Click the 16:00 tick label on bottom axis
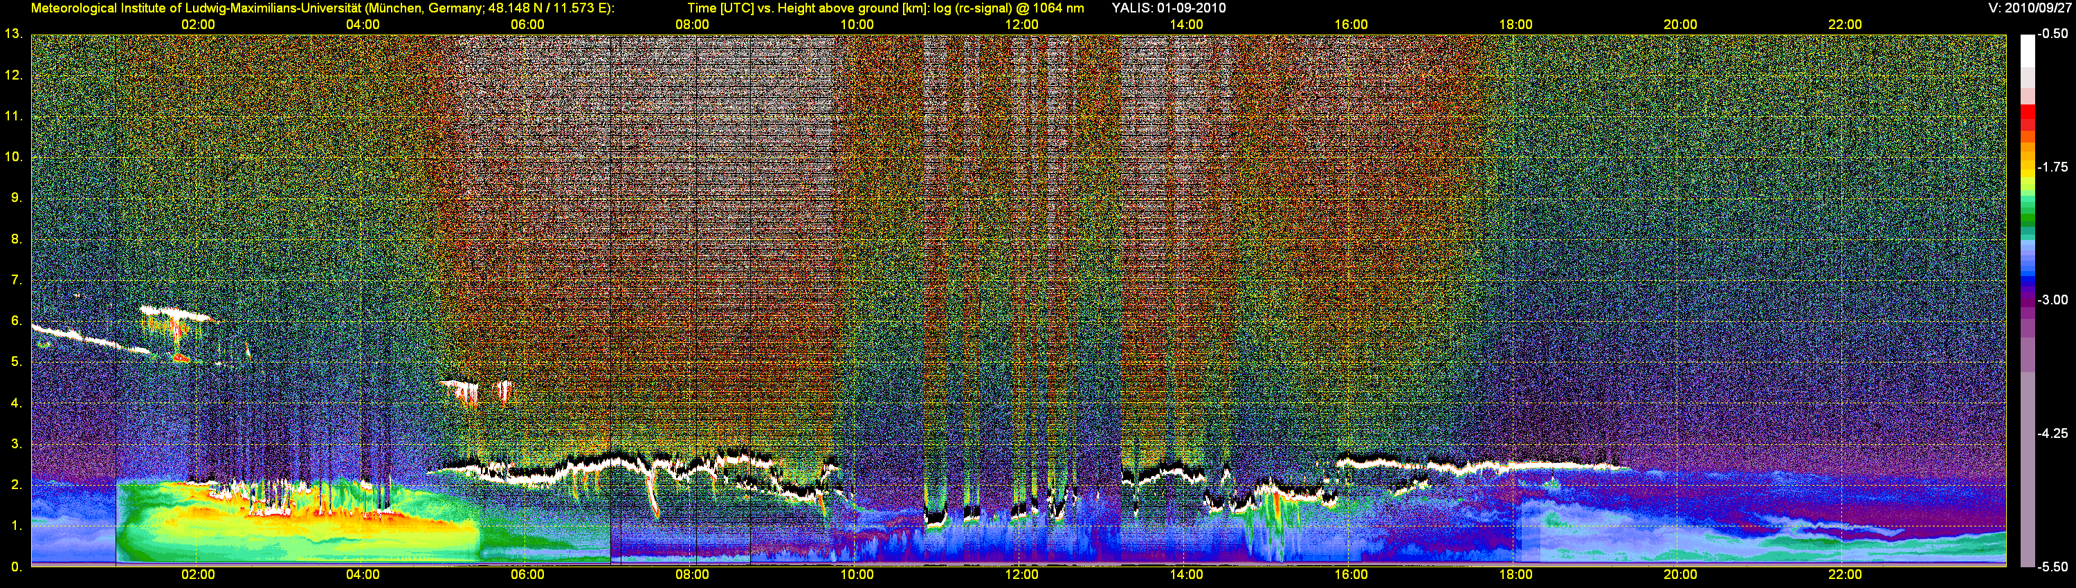Image resolution: width=2076 pixels, height=588 pixels. click(1351, 575)
